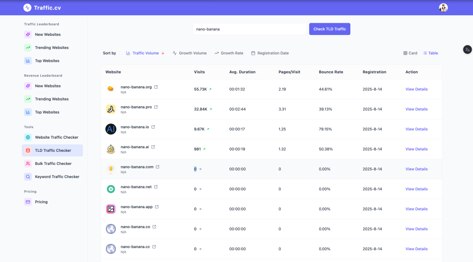473x262 pixels.
Task: Click visits value 32.84K
Action: pos(201,109)
